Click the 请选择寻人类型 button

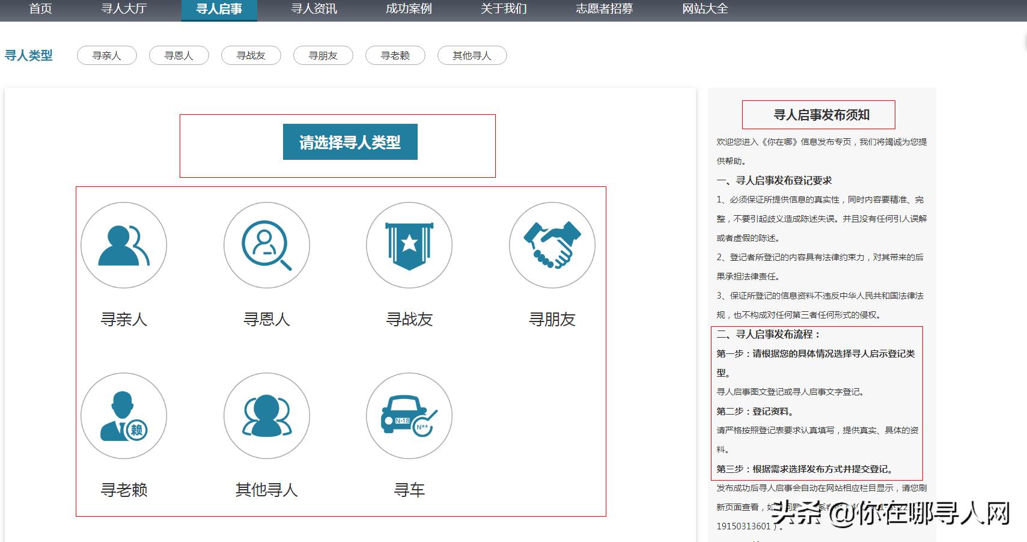click(x=350, y=141)
